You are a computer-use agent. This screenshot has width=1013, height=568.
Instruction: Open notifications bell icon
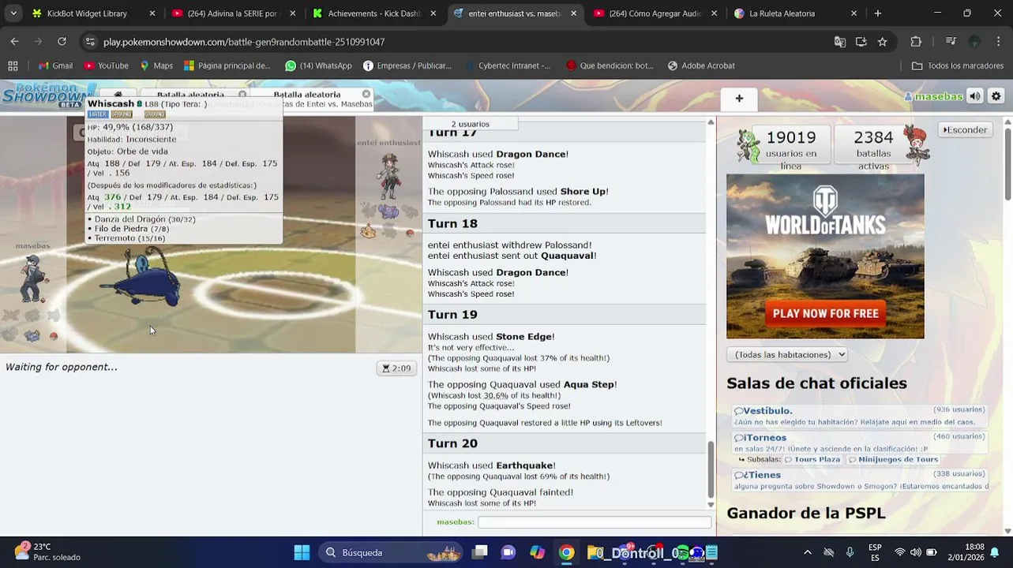[x=995, y=552]
